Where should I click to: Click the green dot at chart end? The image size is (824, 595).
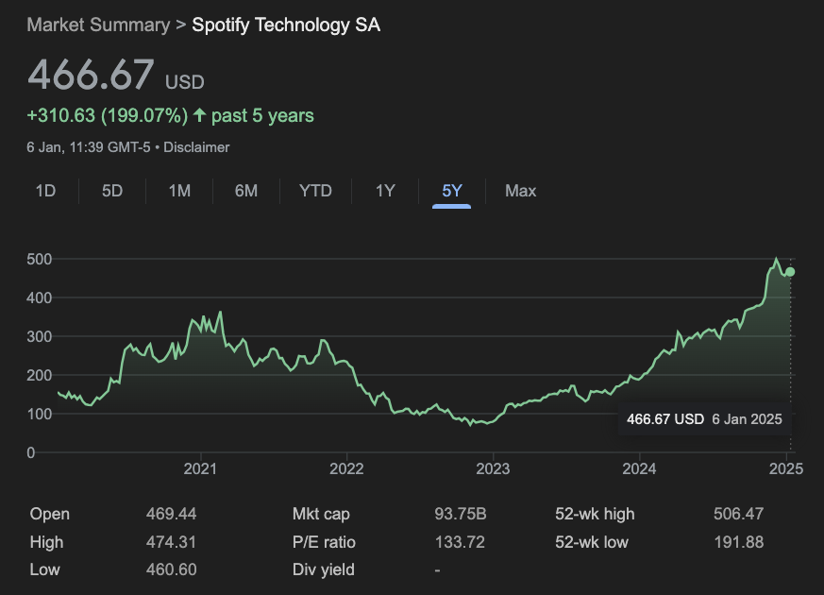click(790, 272)
